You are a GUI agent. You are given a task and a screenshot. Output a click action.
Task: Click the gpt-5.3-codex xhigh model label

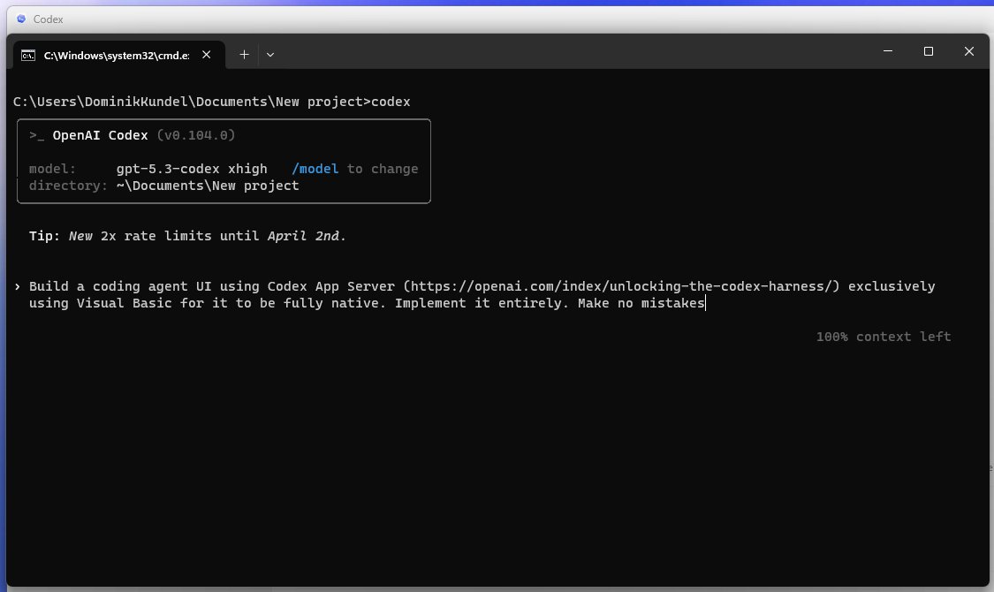(191, 168)
